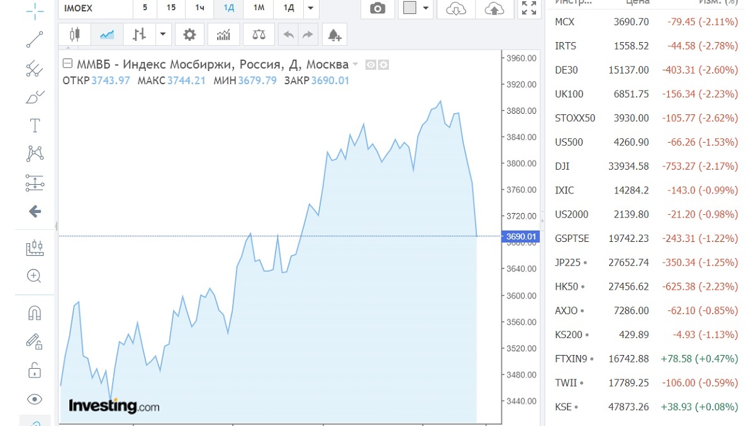Click the back arrow in the left sidebar
755x426 pixels.
pyautogui.click(x=35, y=212)
